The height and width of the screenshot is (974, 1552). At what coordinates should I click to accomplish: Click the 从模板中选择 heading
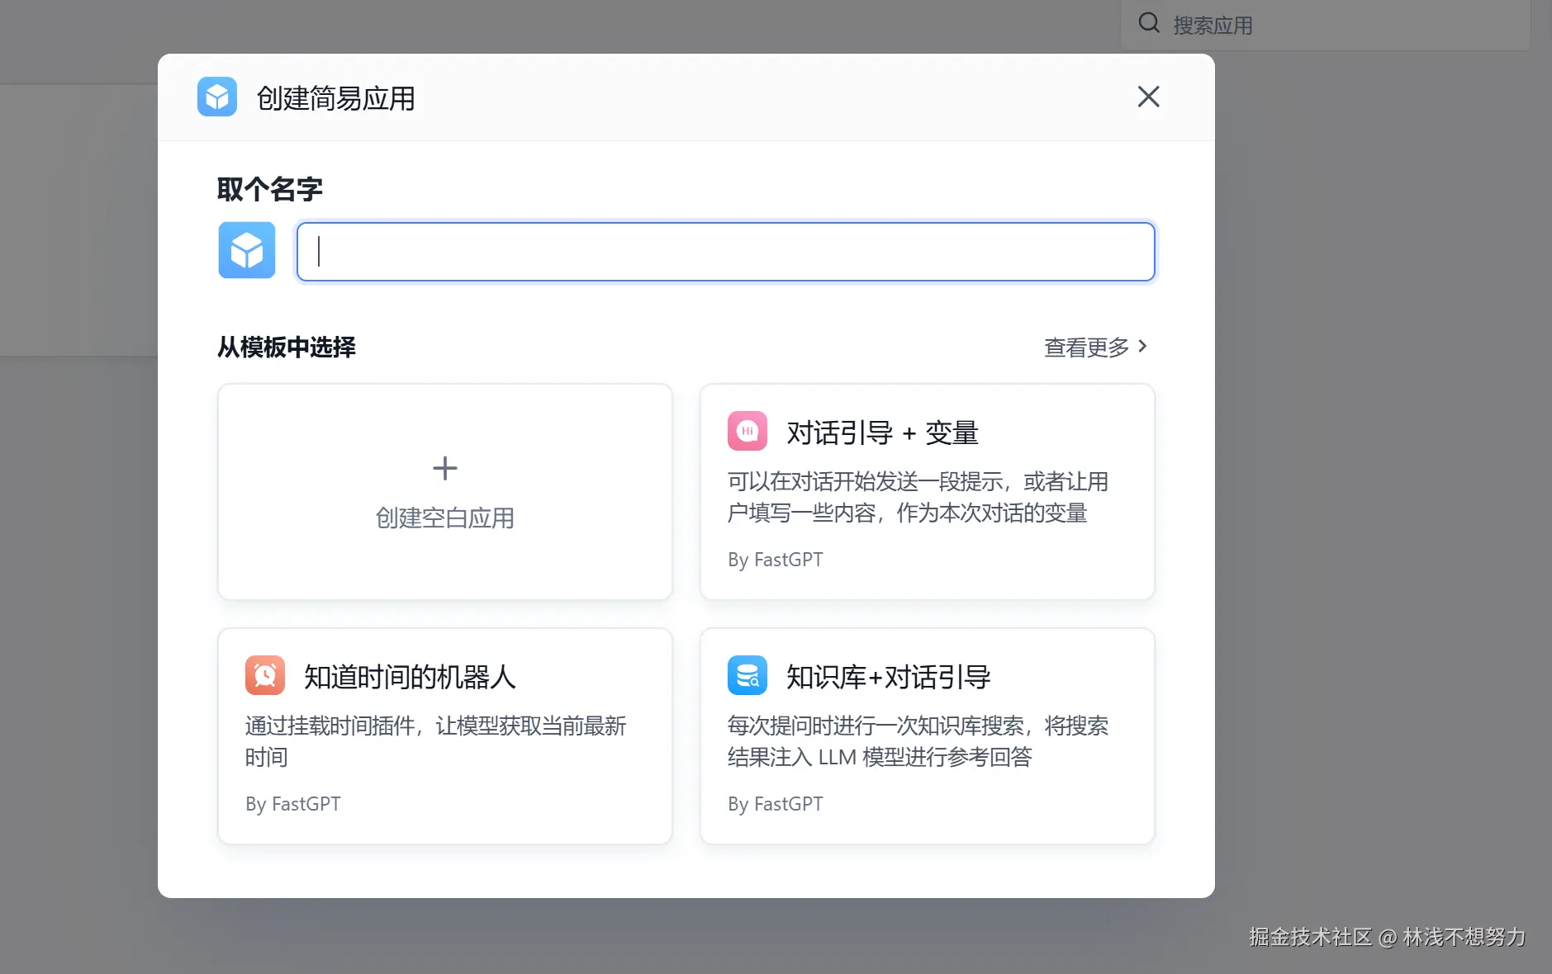(x=286, y=347)
